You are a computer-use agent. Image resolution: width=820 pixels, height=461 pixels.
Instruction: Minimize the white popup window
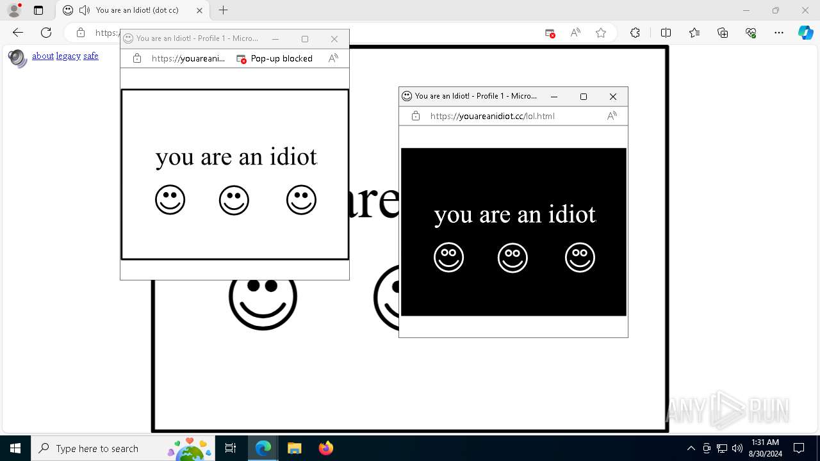tap(275, 39)
